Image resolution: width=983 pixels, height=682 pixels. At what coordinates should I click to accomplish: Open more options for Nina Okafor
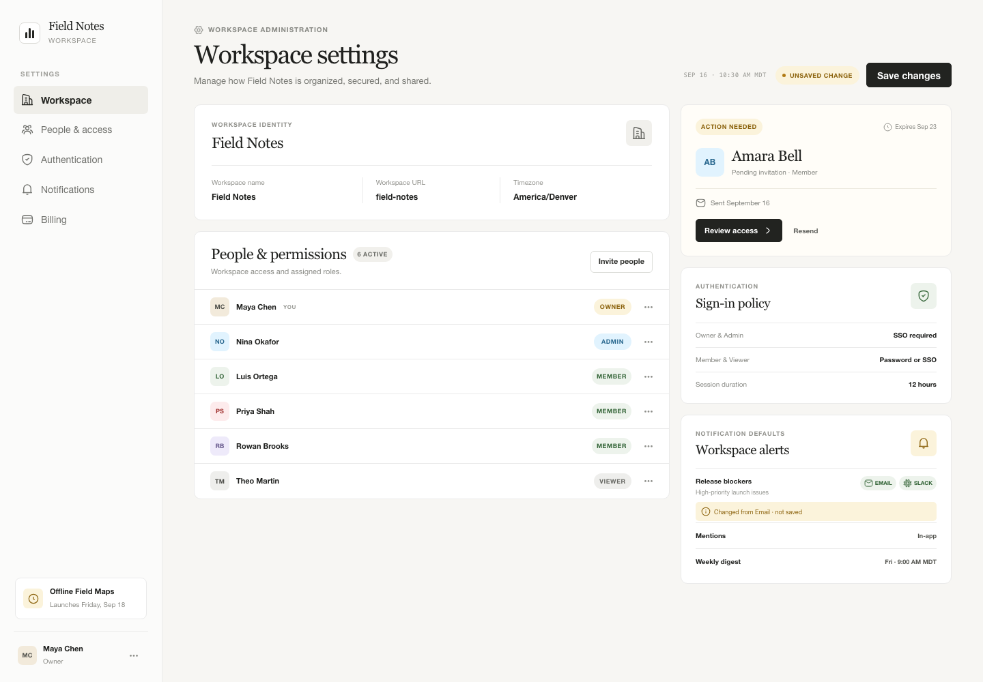pyautogui.click(x=649, y=342)
